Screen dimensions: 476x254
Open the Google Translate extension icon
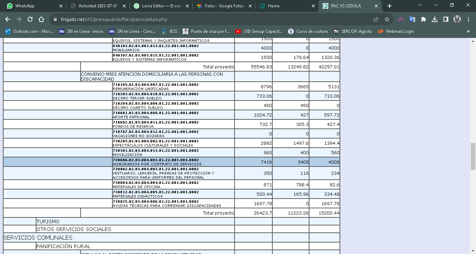[412, 20]
